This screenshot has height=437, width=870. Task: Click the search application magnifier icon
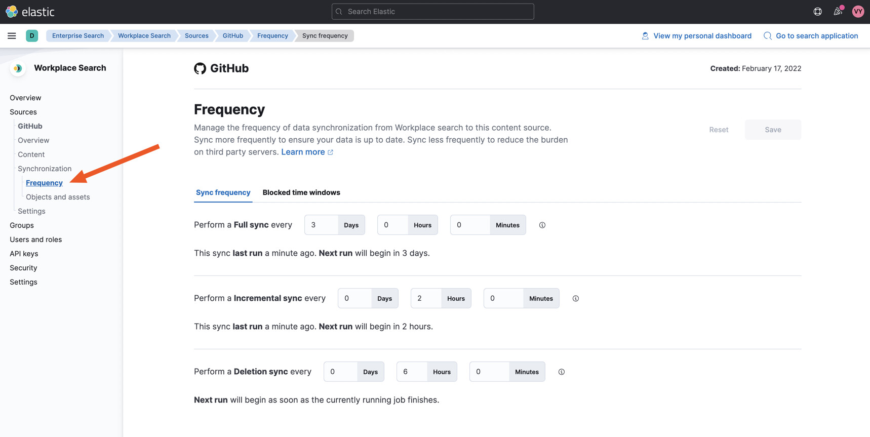768,35
